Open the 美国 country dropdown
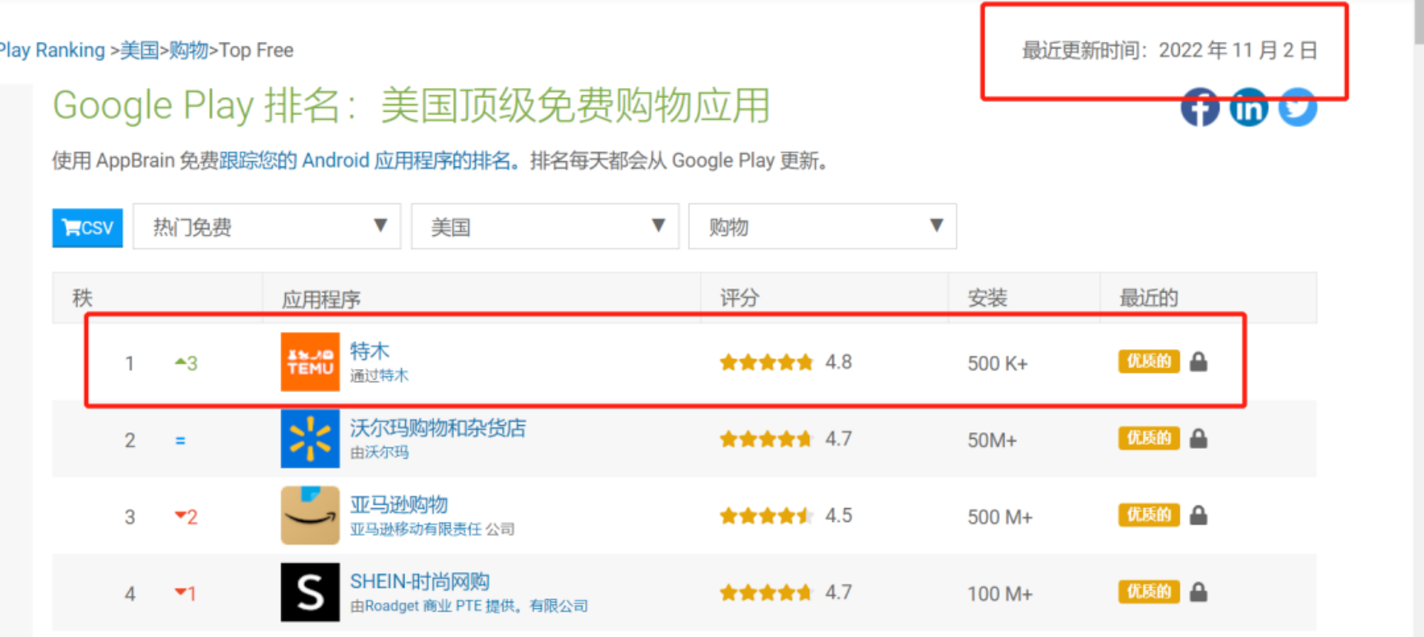 (x=545, y=226)
